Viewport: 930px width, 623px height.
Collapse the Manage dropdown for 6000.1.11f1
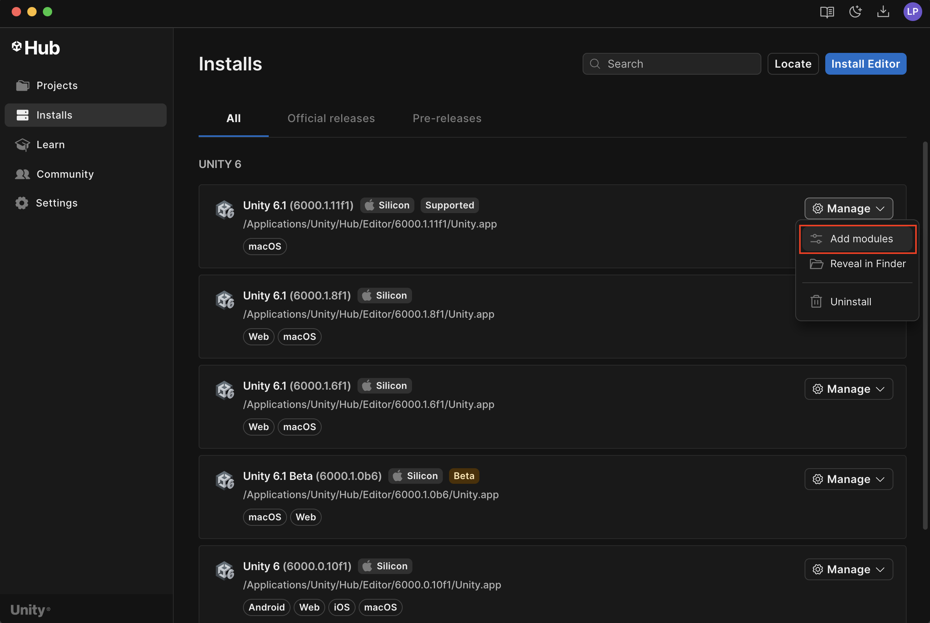pos(849,208)
